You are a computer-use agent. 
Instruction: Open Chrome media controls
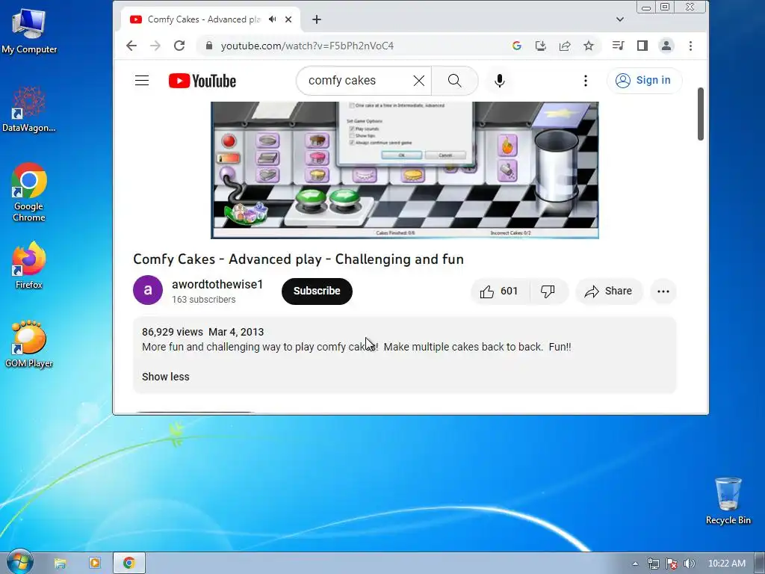[x=618, y=46]
